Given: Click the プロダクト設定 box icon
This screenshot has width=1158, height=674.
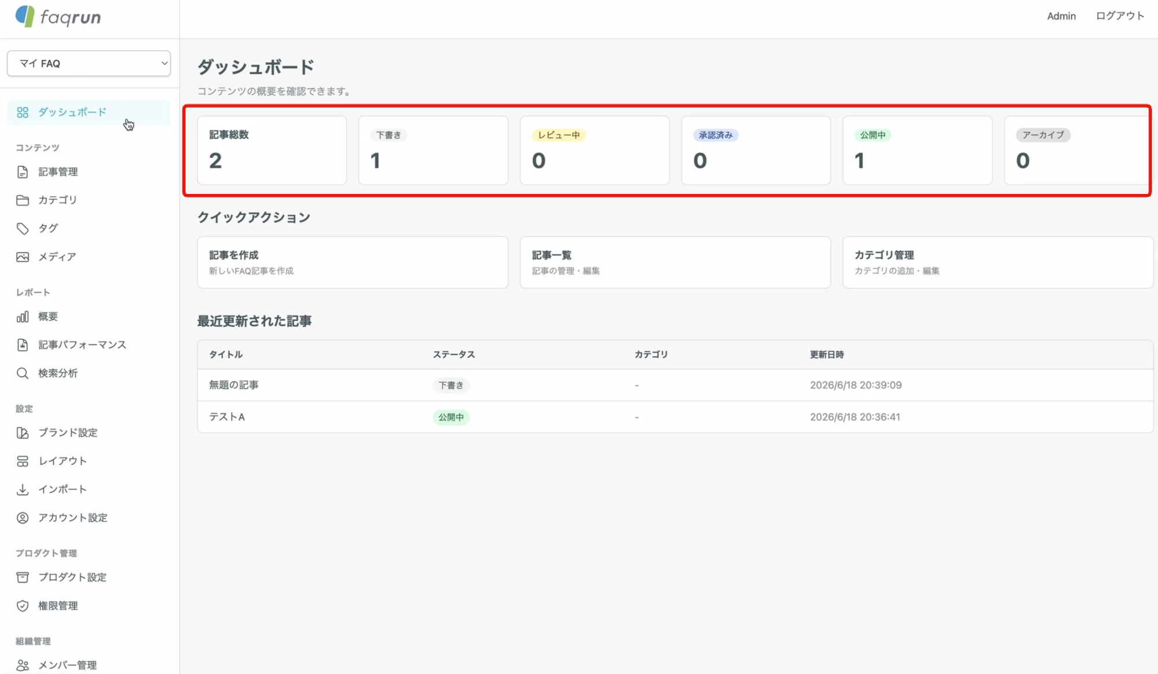Looking at the screenshot, I should pos(23,577).
